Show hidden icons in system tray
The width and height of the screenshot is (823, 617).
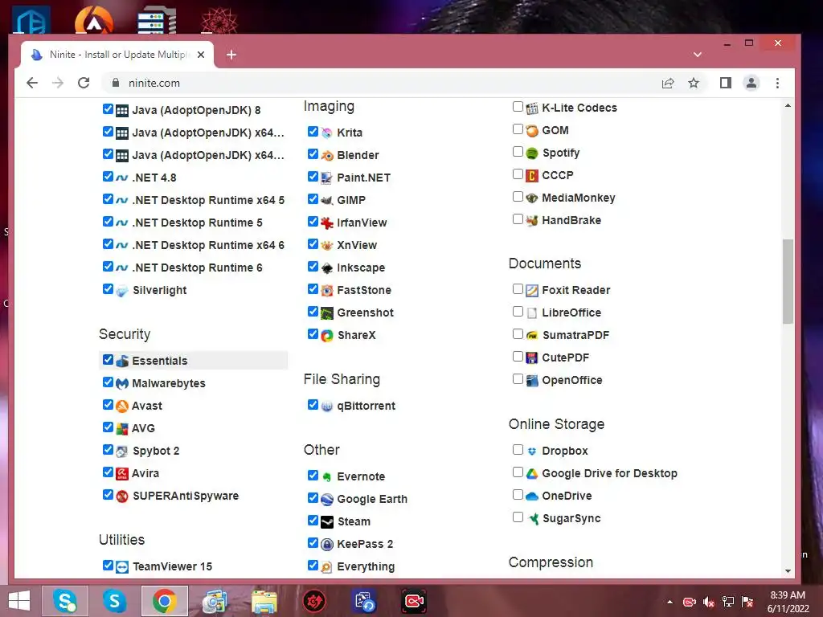tap(669, 602)
